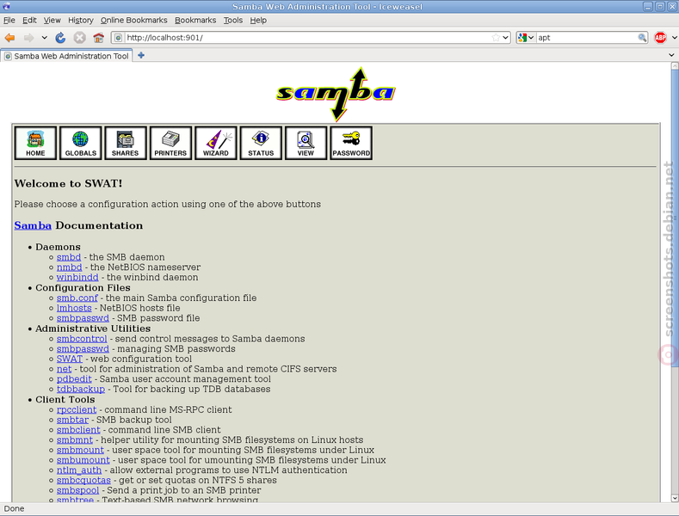Open the smbmount link
This screenshot has height=516, width=679.
point(80,450)
